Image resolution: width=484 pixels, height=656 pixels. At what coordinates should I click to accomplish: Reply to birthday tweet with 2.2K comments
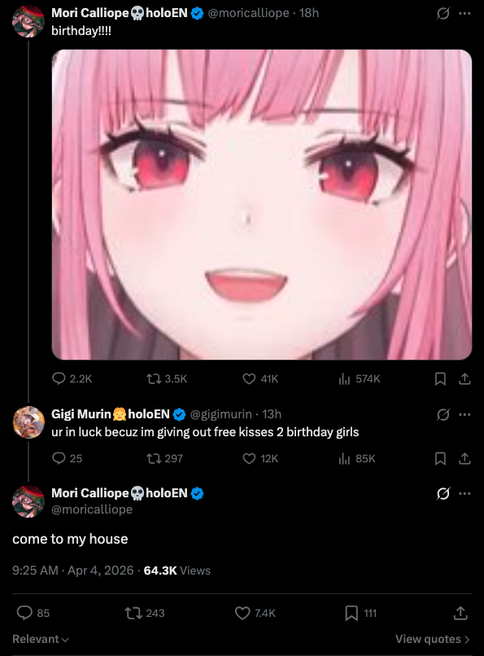72,378
